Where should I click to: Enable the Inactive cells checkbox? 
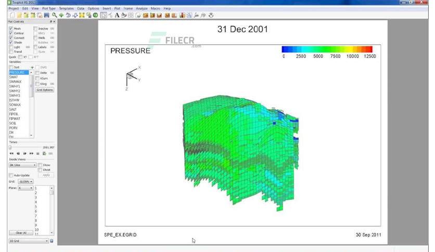[35, 29]
